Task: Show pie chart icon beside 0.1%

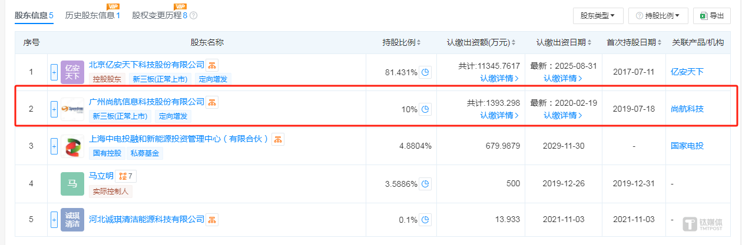Action: pos(425,220)
